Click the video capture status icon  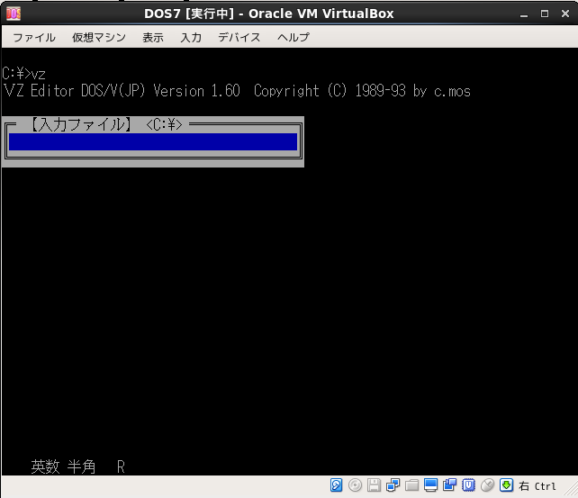pyautogui.click(x=449, y=485)
